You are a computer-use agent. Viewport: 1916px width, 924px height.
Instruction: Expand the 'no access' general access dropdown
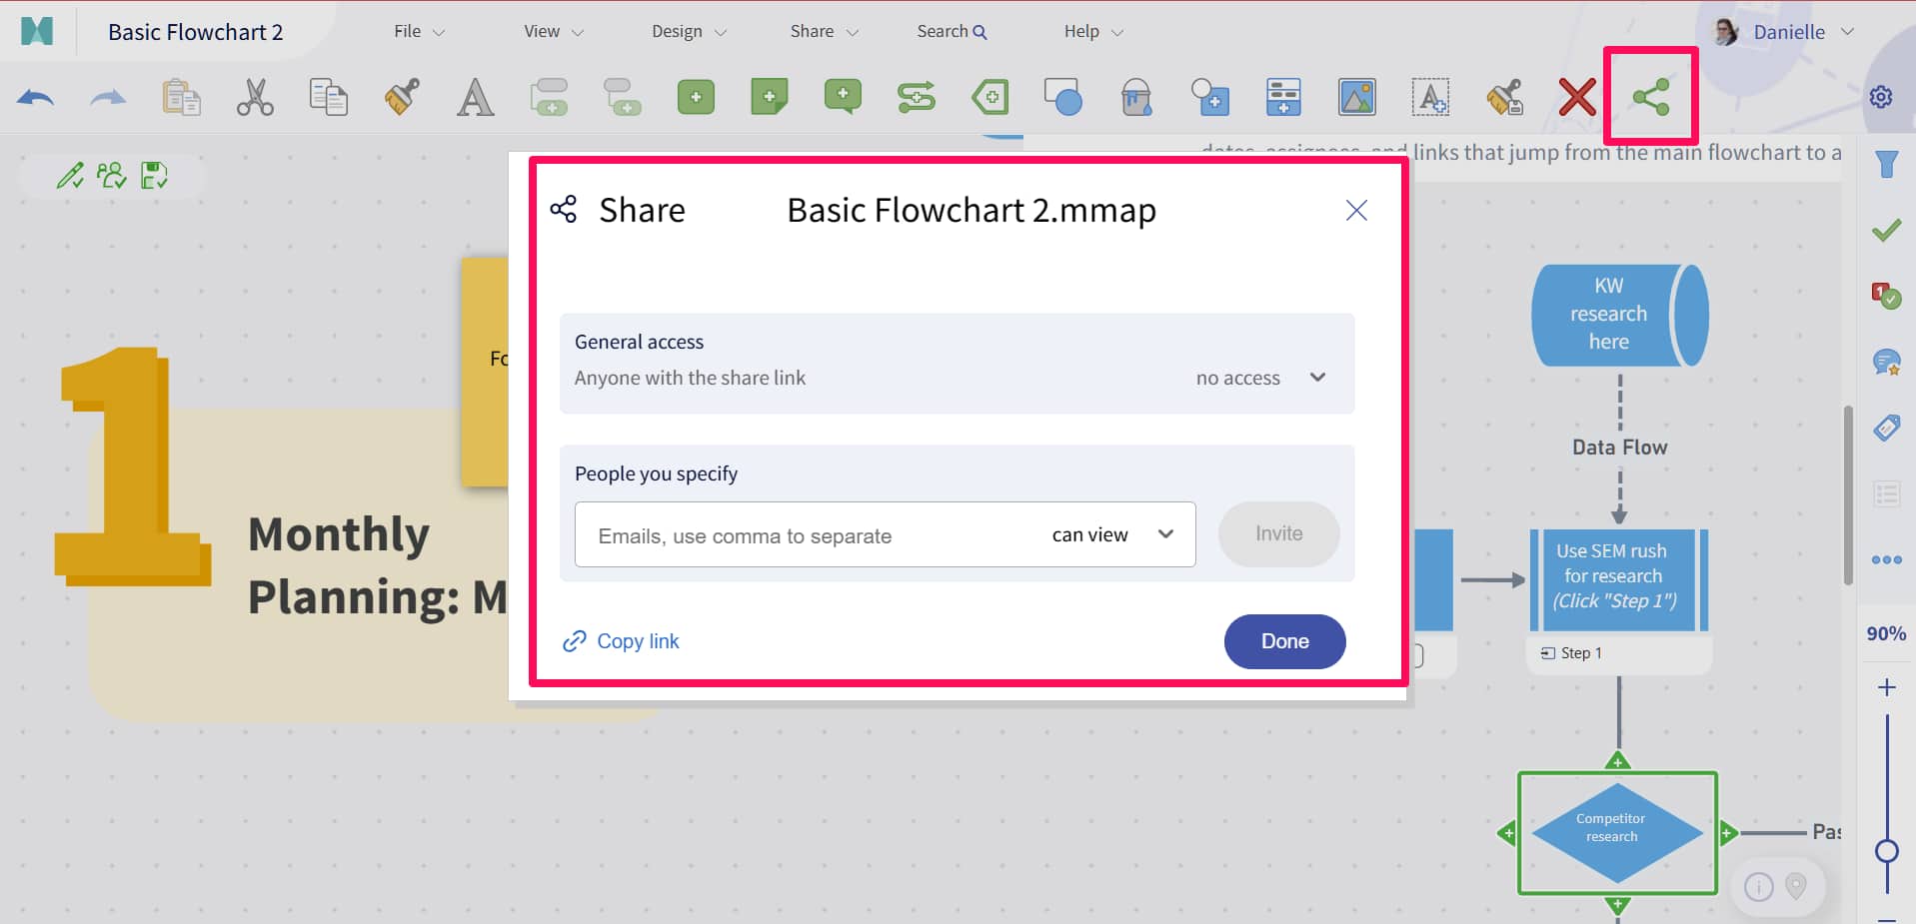(x=1260, y=378)
